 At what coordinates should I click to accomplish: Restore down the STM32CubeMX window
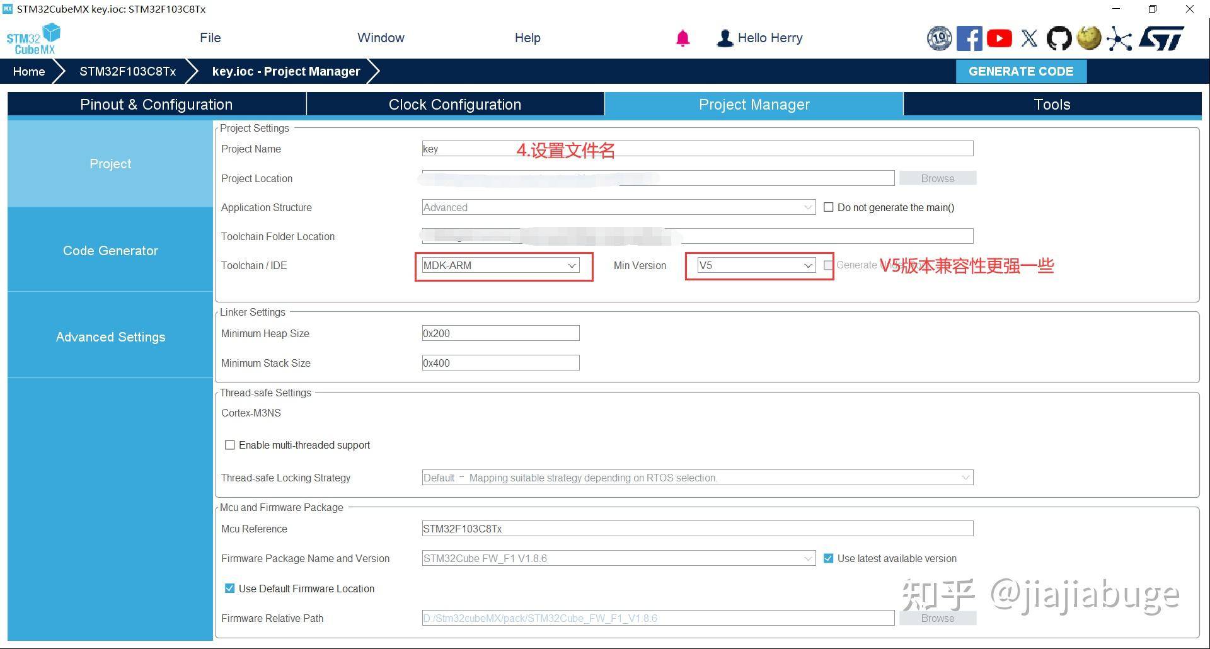[1153, 9]
